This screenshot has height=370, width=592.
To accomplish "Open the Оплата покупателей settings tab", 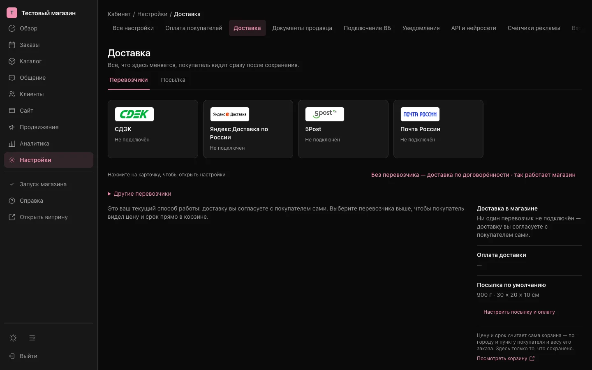I will tap(194, 28).
